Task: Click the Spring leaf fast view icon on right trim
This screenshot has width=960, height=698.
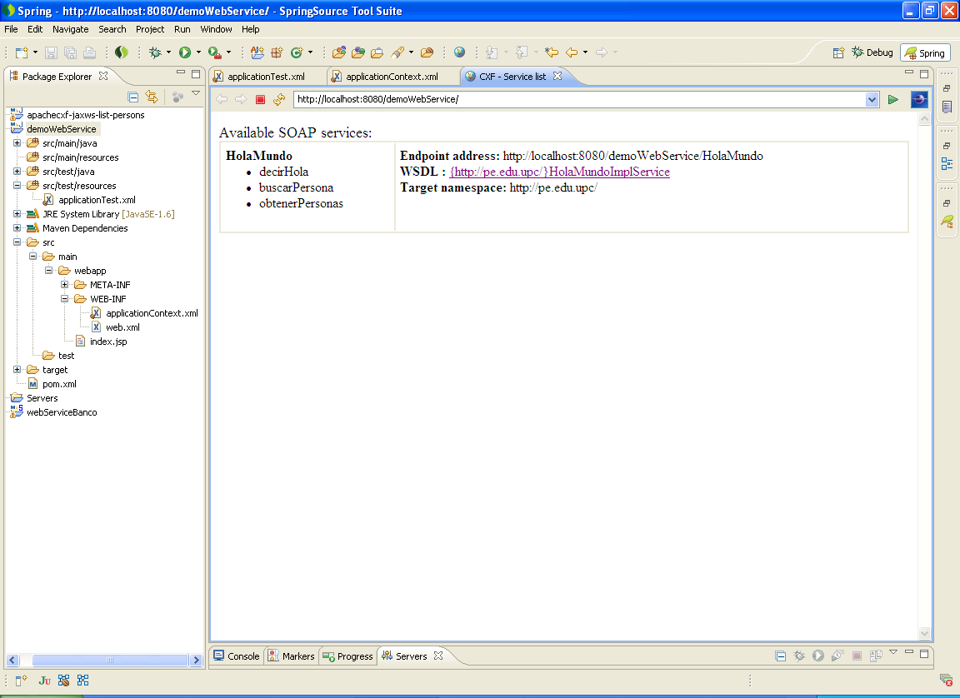Action: click(947, 221)
